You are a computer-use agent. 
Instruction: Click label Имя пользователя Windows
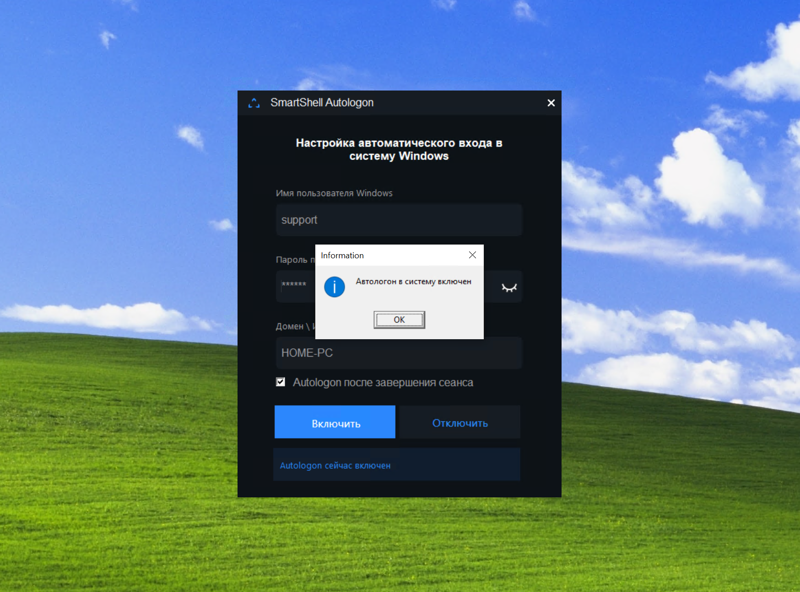(x=334, y=193)
